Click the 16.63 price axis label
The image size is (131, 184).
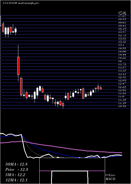point(122,22)
